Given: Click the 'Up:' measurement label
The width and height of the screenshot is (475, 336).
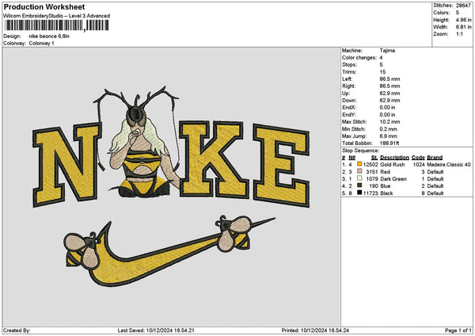Looking at the screenshot, I should [346, 94].
